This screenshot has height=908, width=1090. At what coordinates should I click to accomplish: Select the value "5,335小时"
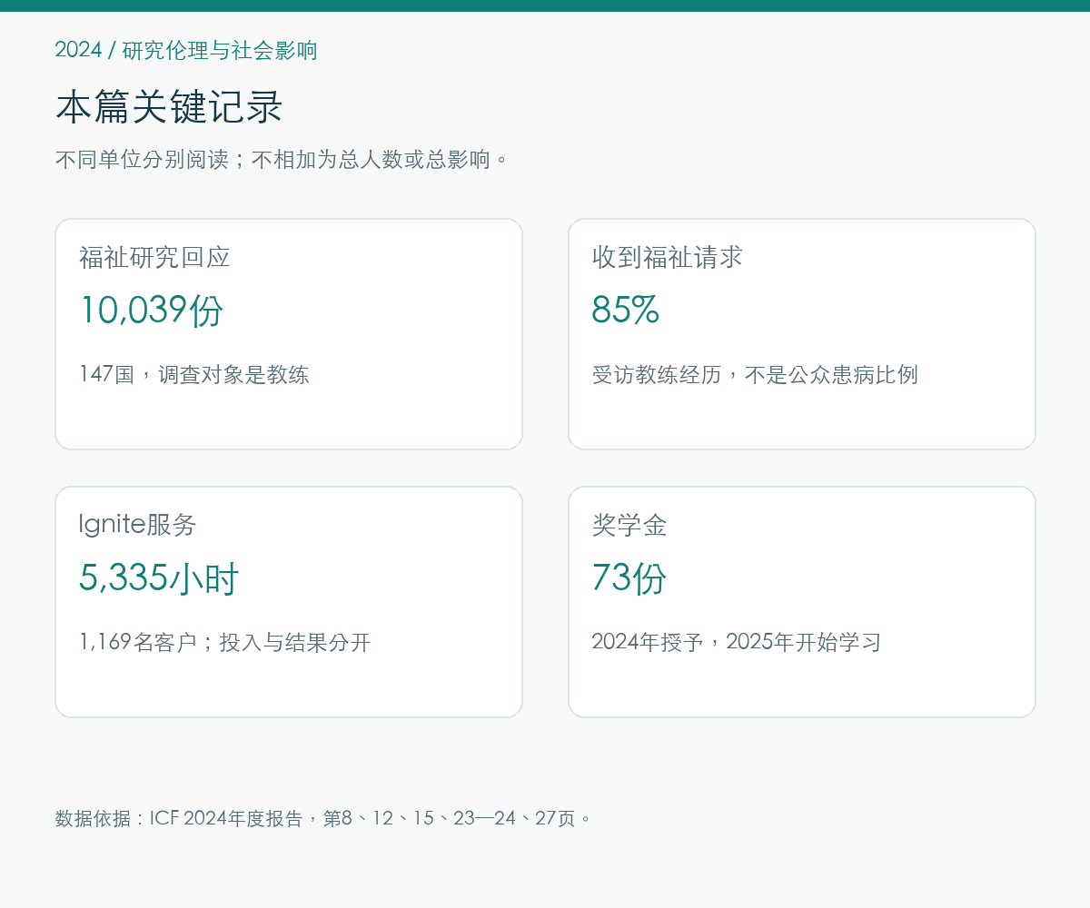tap(159, 577)
